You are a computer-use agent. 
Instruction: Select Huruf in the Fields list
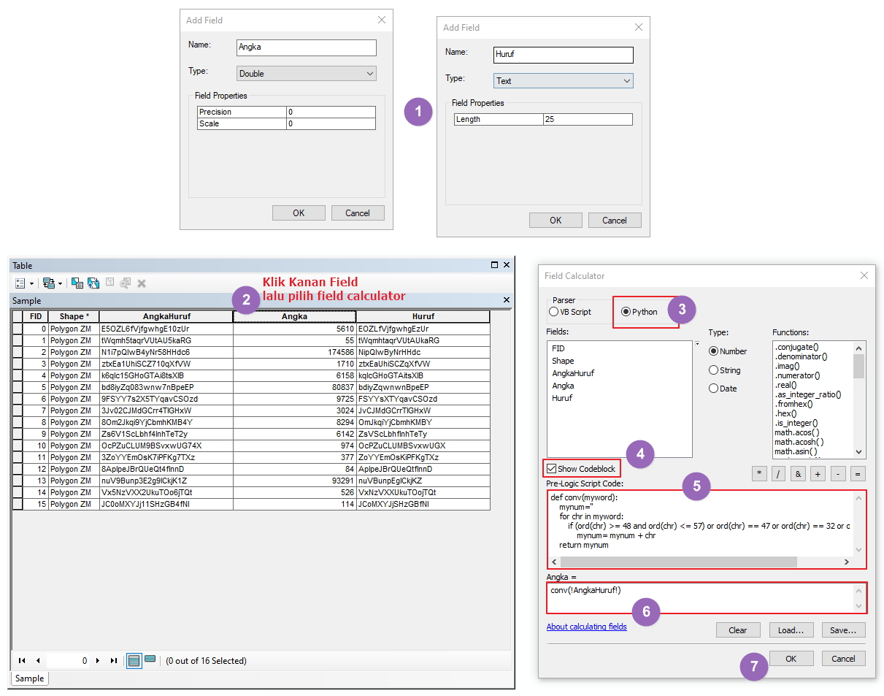(x=562, y=398)
